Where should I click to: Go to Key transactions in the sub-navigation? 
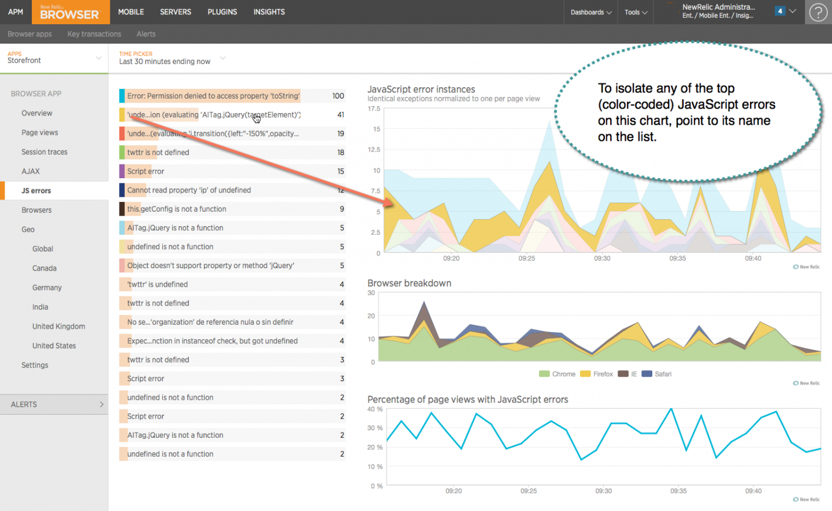pos(94,34)
